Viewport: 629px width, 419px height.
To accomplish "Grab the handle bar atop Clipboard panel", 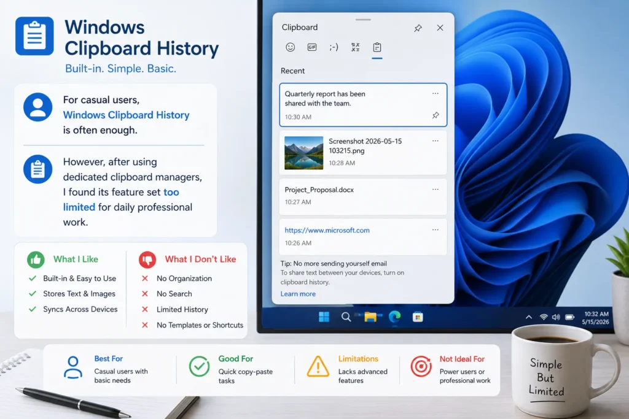I will (x=363, y=19).
